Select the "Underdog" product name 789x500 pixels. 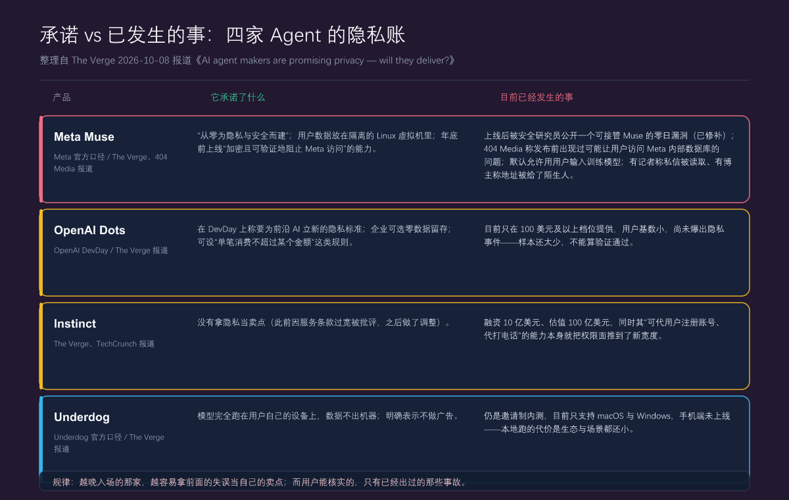[82, 417]
